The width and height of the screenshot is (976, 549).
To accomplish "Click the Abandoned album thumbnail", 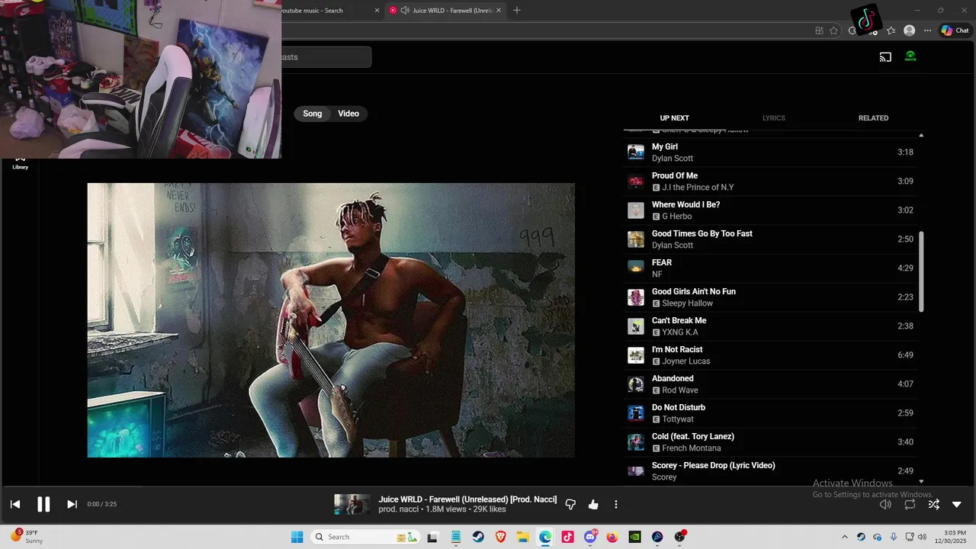I will pos(636,384).
